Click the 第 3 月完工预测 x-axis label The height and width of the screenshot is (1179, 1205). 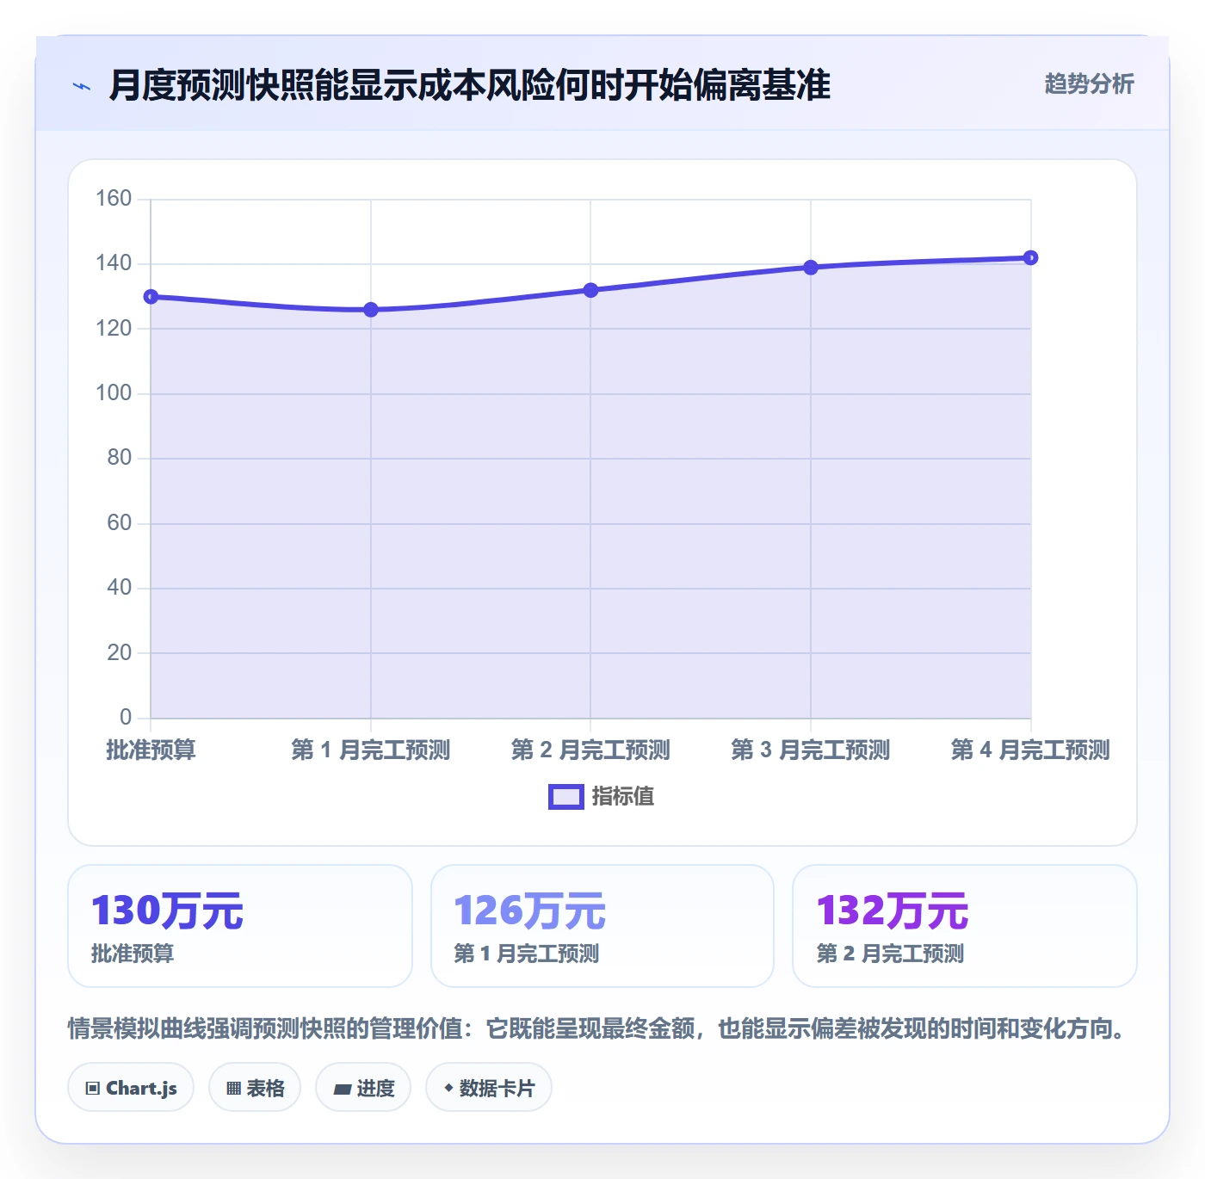click(811, 750)
